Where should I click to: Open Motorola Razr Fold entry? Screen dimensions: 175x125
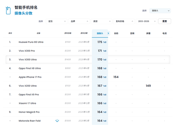[x=29, y=121]
